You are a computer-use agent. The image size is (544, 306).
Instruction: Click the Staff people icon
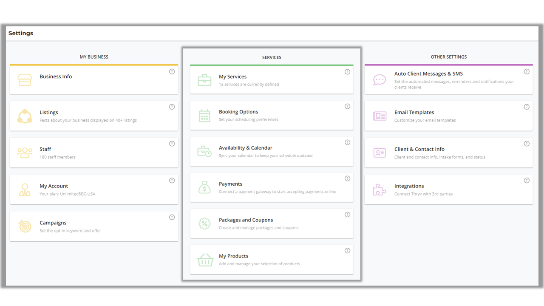(x=25, y=153)
